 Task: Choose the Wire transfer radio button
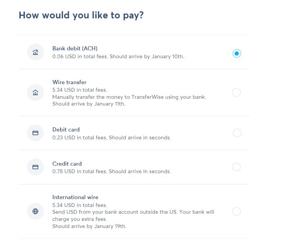(237, 92)
